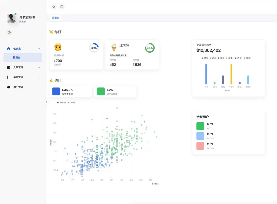Collapse the sidebar with the left arrow handle

pos(46,102)
